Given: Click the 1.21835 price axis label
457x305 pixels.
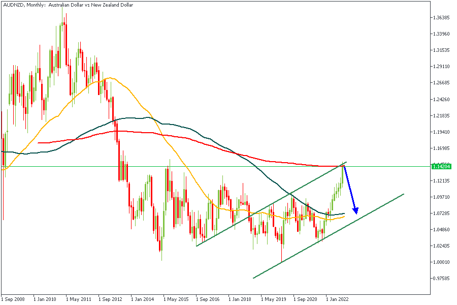Looking at the screenshot, I should click(x=441, y=116).
